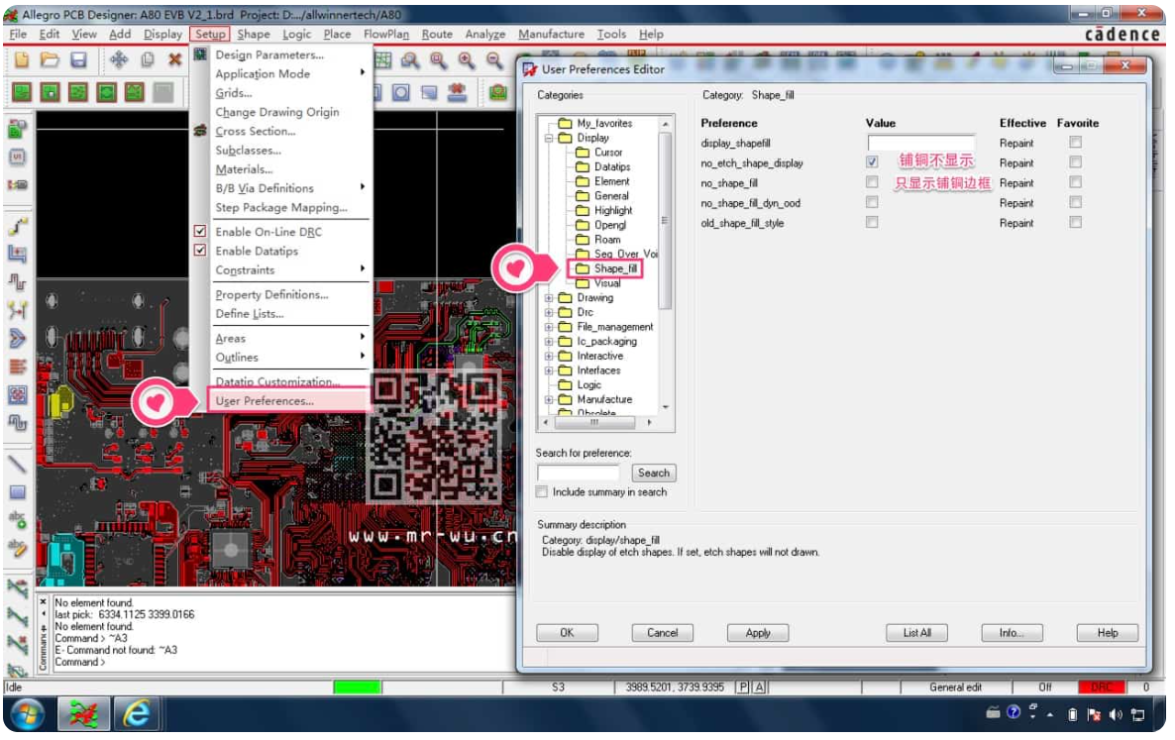Click the display_shapefill value field
Screen dimensions: 1175x740
click(x=921, y=143)
